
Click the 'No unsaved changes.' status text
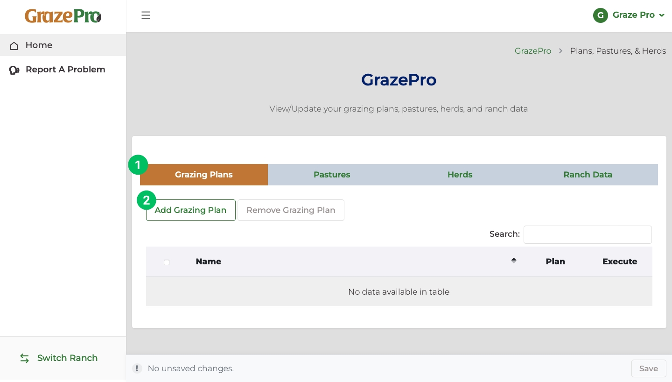pyautogui.click(x=191, y=368)
